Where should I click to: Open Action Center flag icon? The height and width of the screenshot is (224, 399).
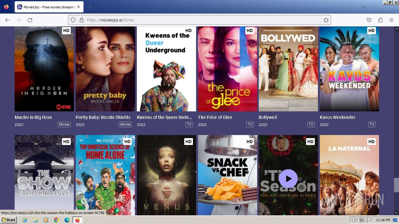click(x=369, y=220)
